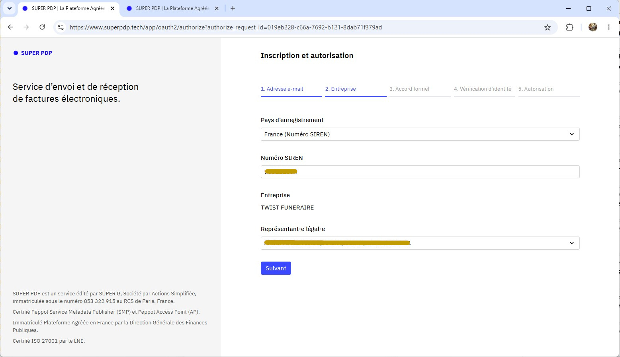Close the second SUPER PDP tab
The image size is (620, 357).
coord(217,8)
